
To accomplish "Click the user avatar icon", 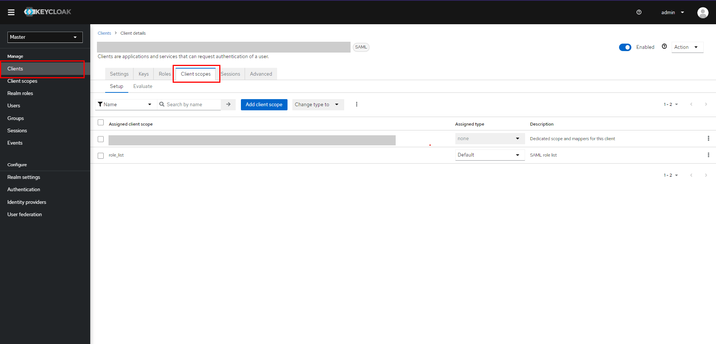I will coord(703,12).
